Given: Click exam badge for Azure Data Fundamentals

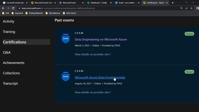Looking at the screenshot, I should 66,76.
